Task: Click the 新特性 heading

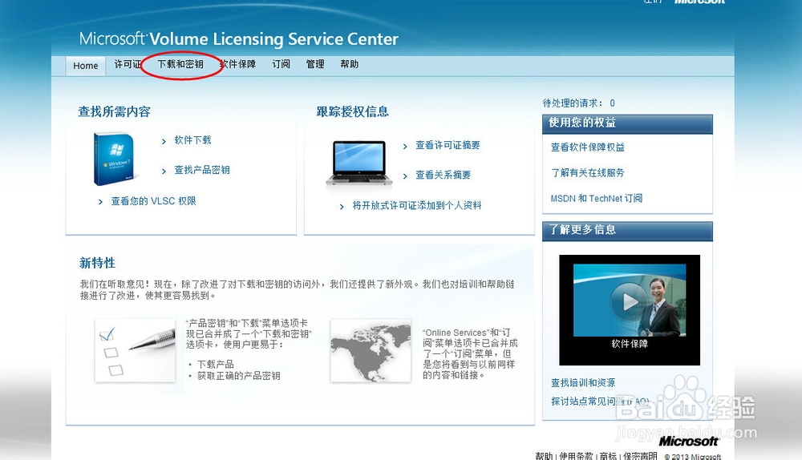Action: (97, 263)
